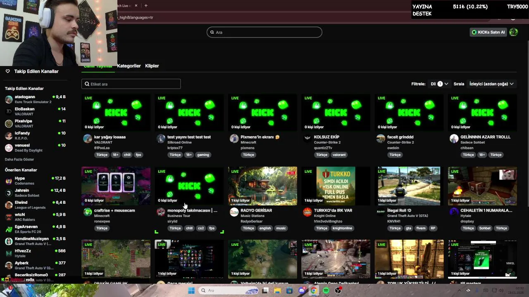Open KendineMuzisyen recommended channel
This screenshot has height=297, width=529.
click(x=35, y=241)
